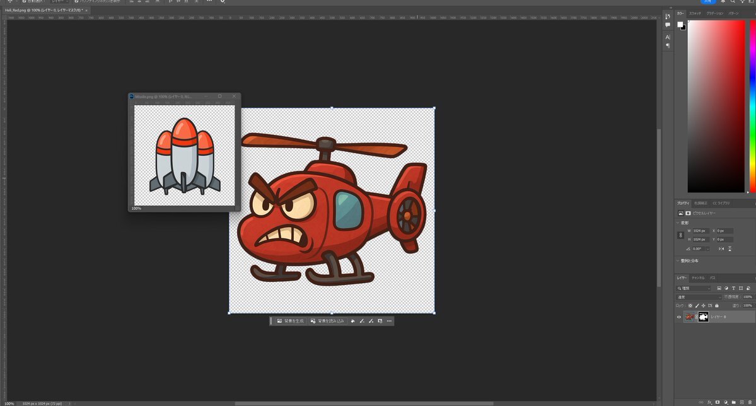Toggle lock image pixels brush icon

tap(697, 306)
